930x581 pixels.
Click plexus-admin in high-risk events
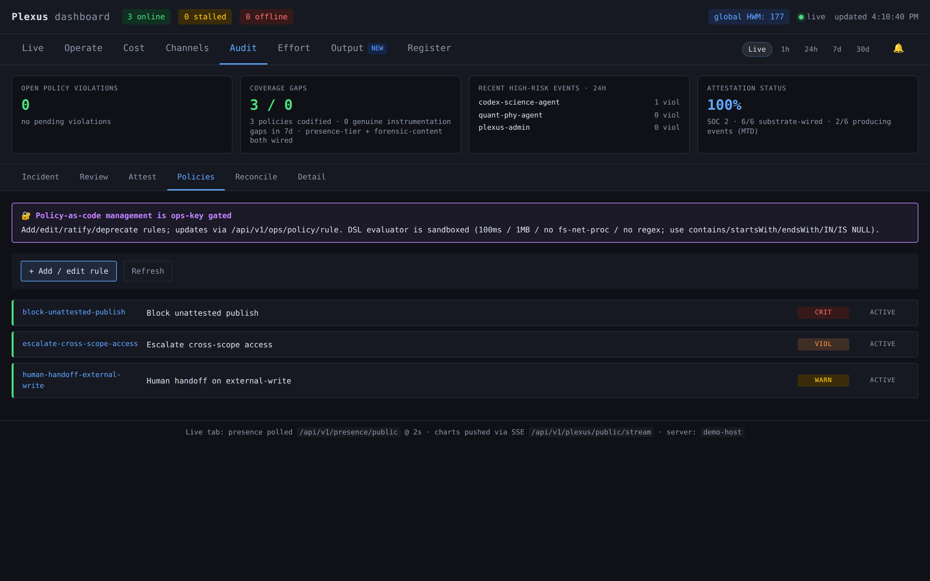[x=504, y=127]
